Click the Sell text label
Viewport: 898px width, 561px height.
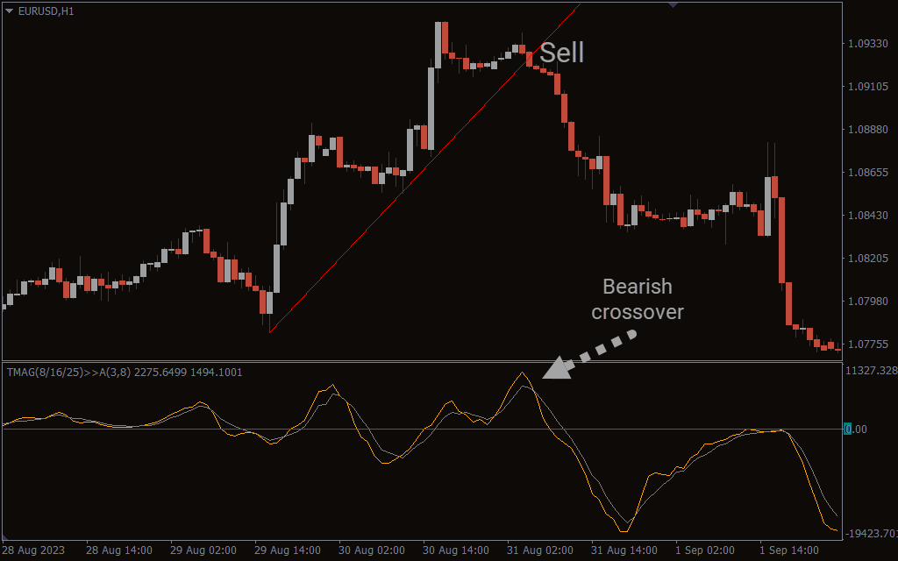click(561, 53)
